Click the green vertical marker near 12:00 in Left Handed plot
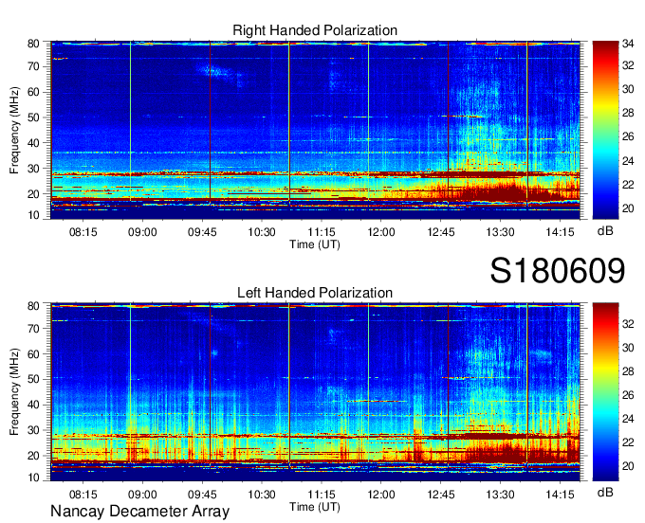This screenshot has width=645, height=523. pos(368,384)
